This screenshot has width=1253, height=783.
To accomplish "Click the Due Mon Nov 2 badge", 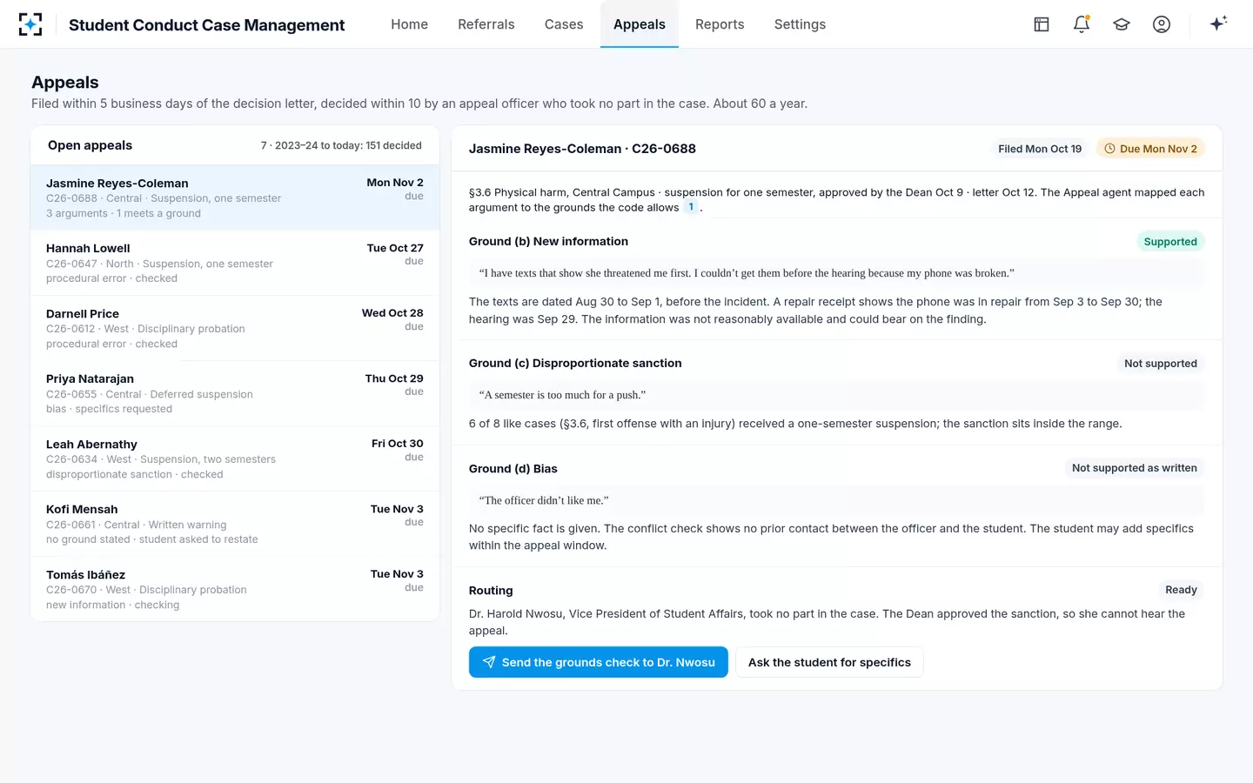I will click(x=1150, y=149).
